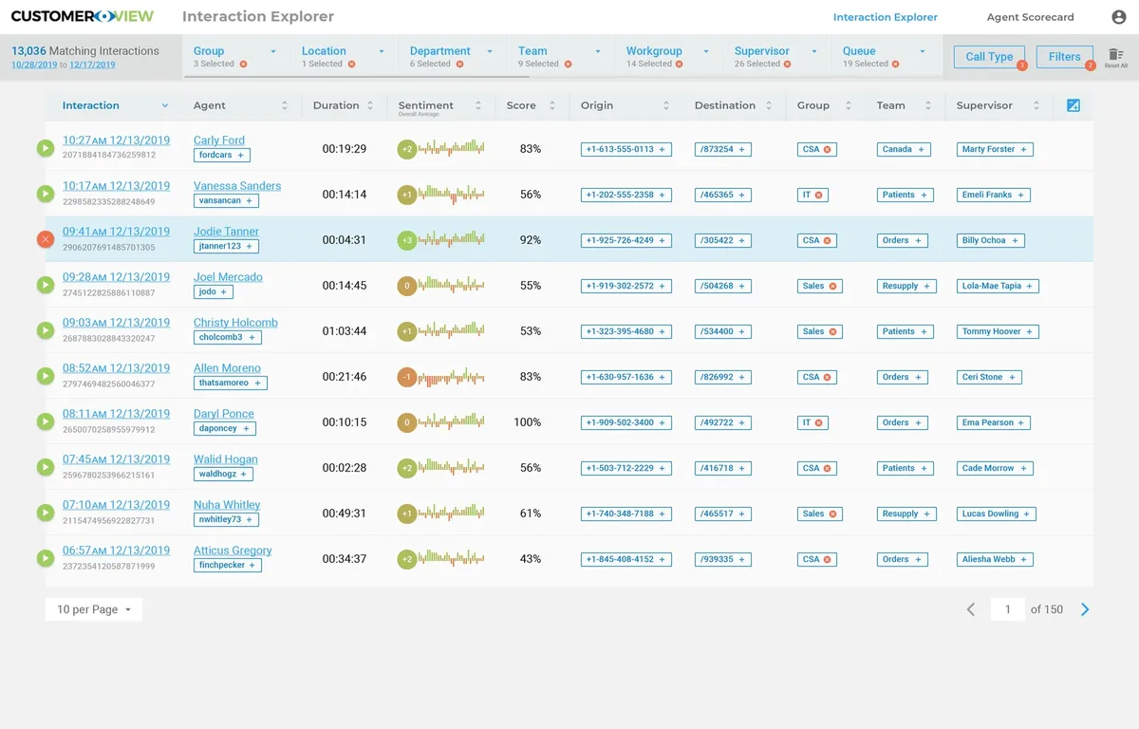
Task: Expand the Workgroup filter dropdown
Action: point(706,51)
